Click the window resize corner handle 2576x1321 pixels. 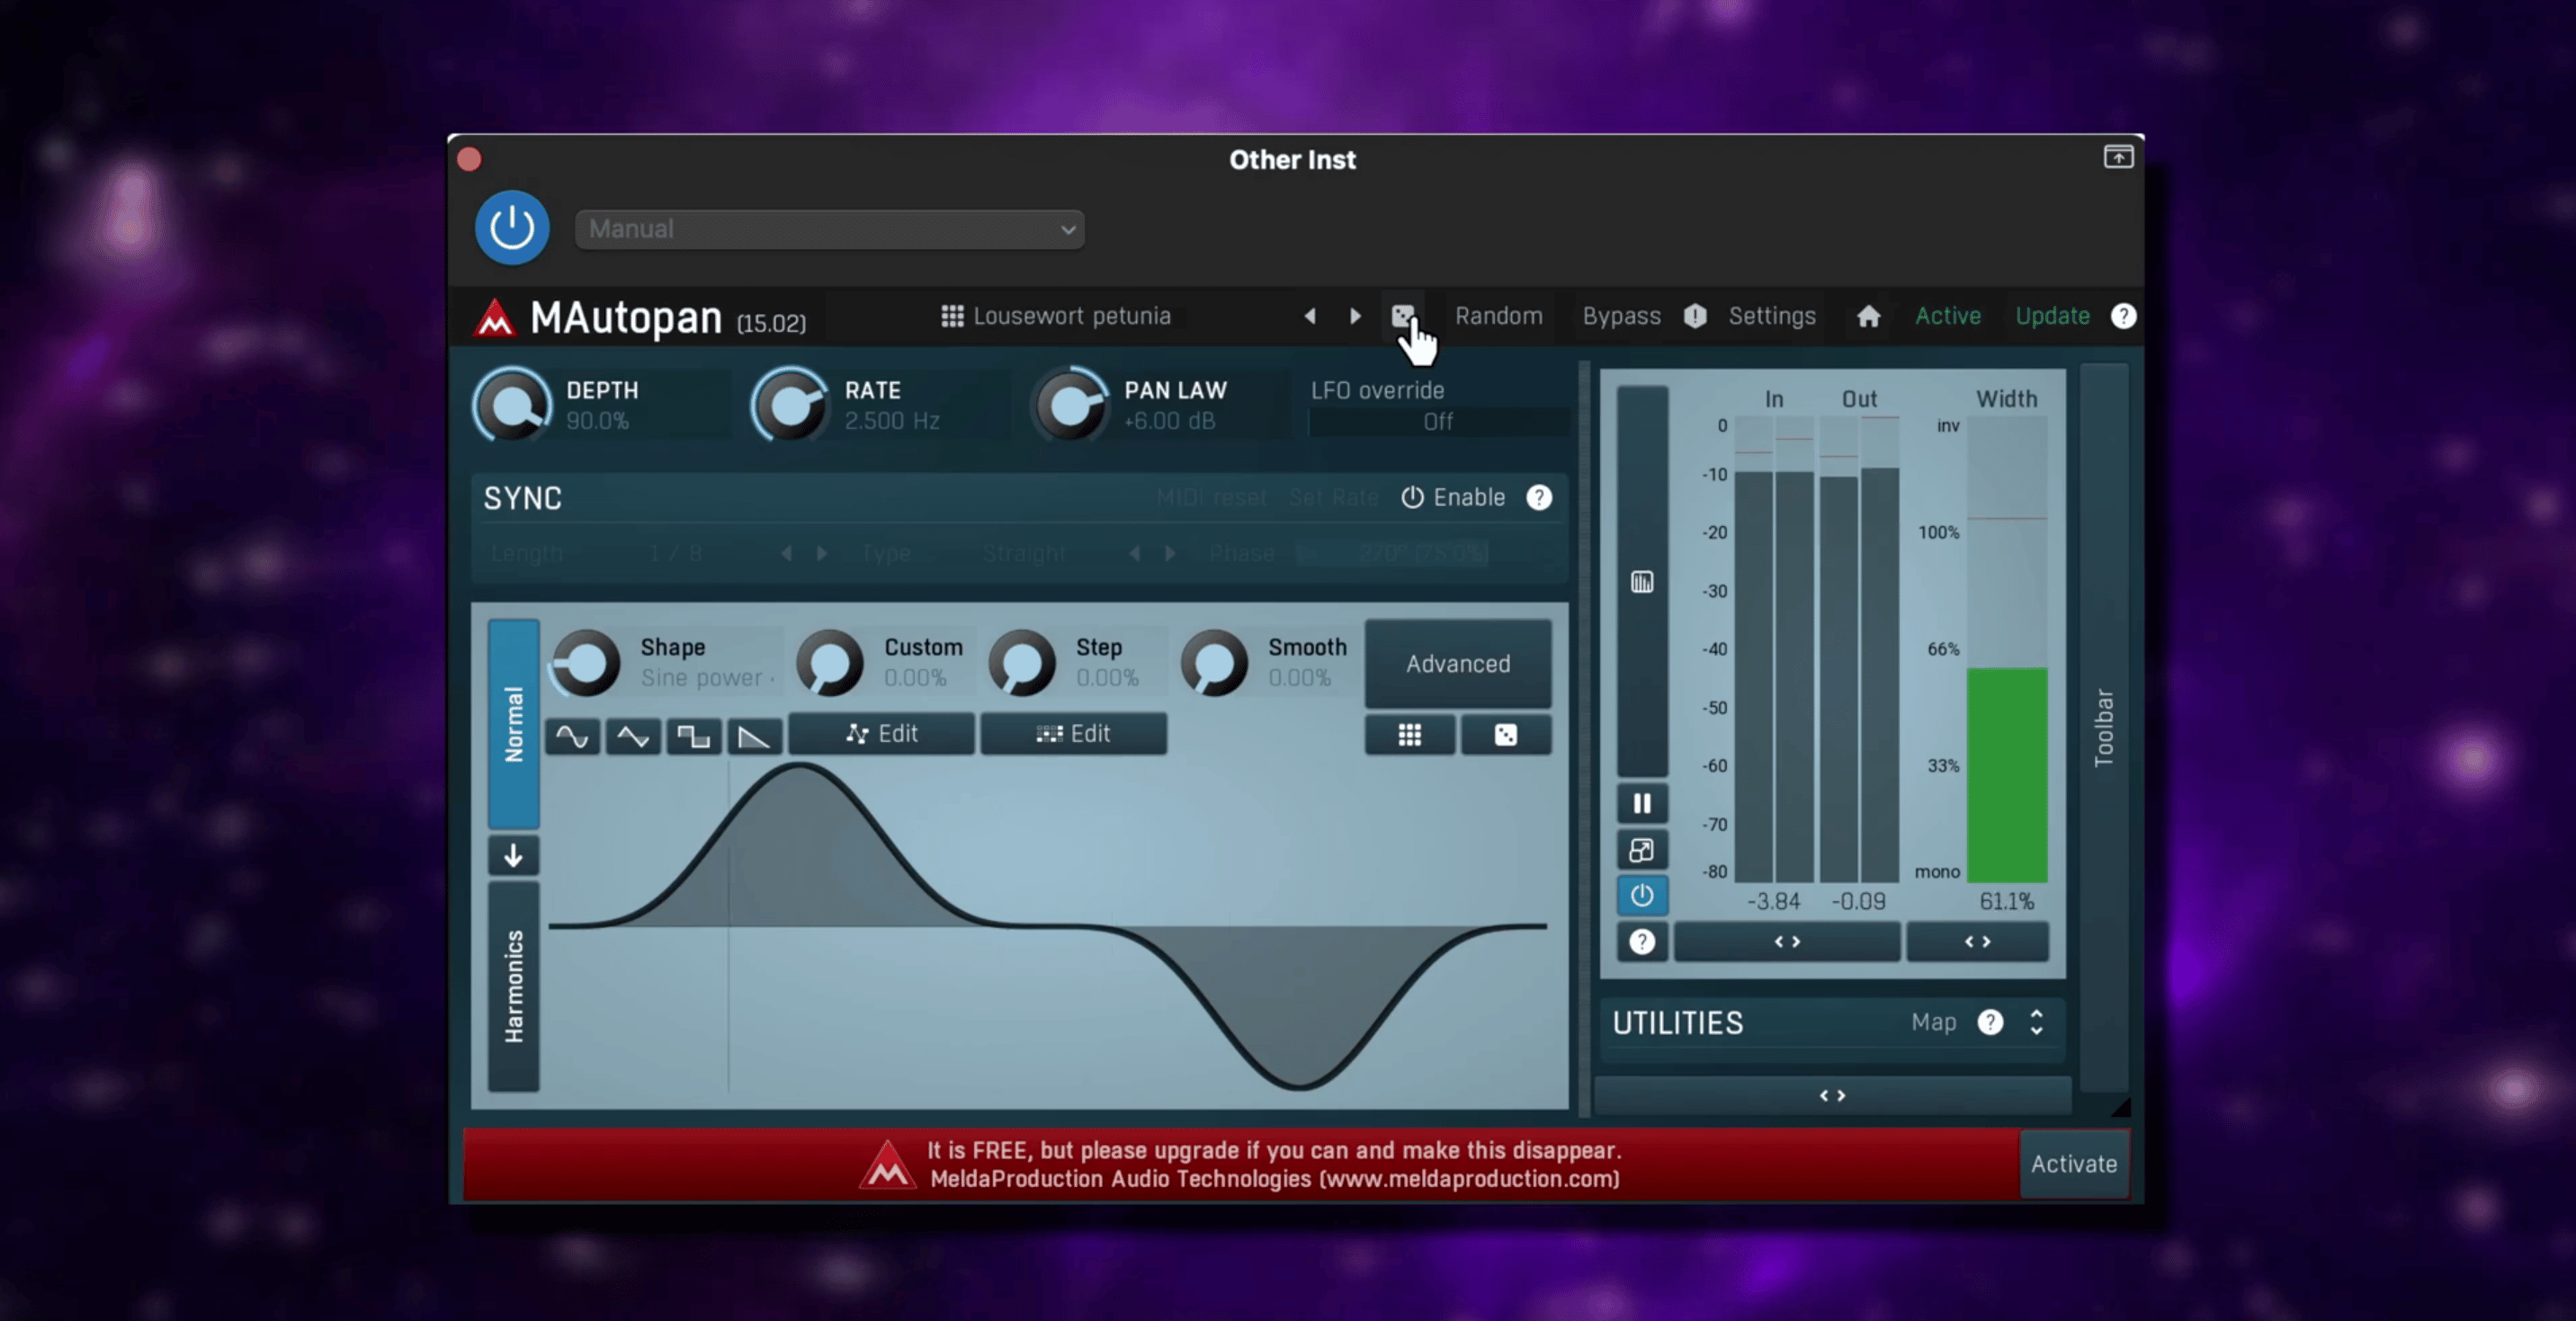(2120, 1107)
